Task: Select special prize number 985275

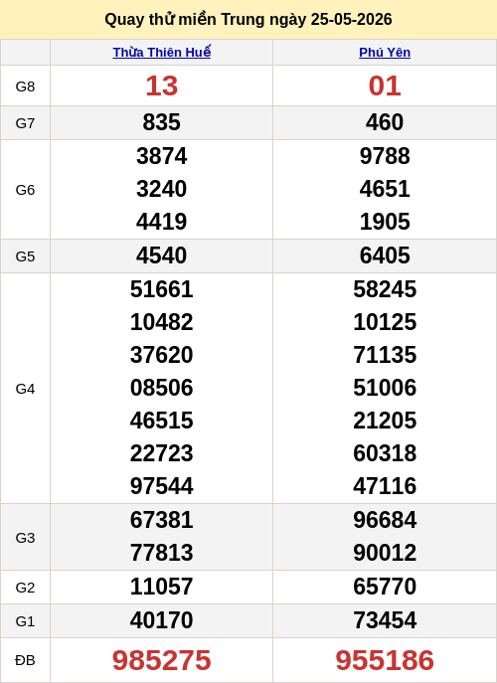Action: coord(162,660)
